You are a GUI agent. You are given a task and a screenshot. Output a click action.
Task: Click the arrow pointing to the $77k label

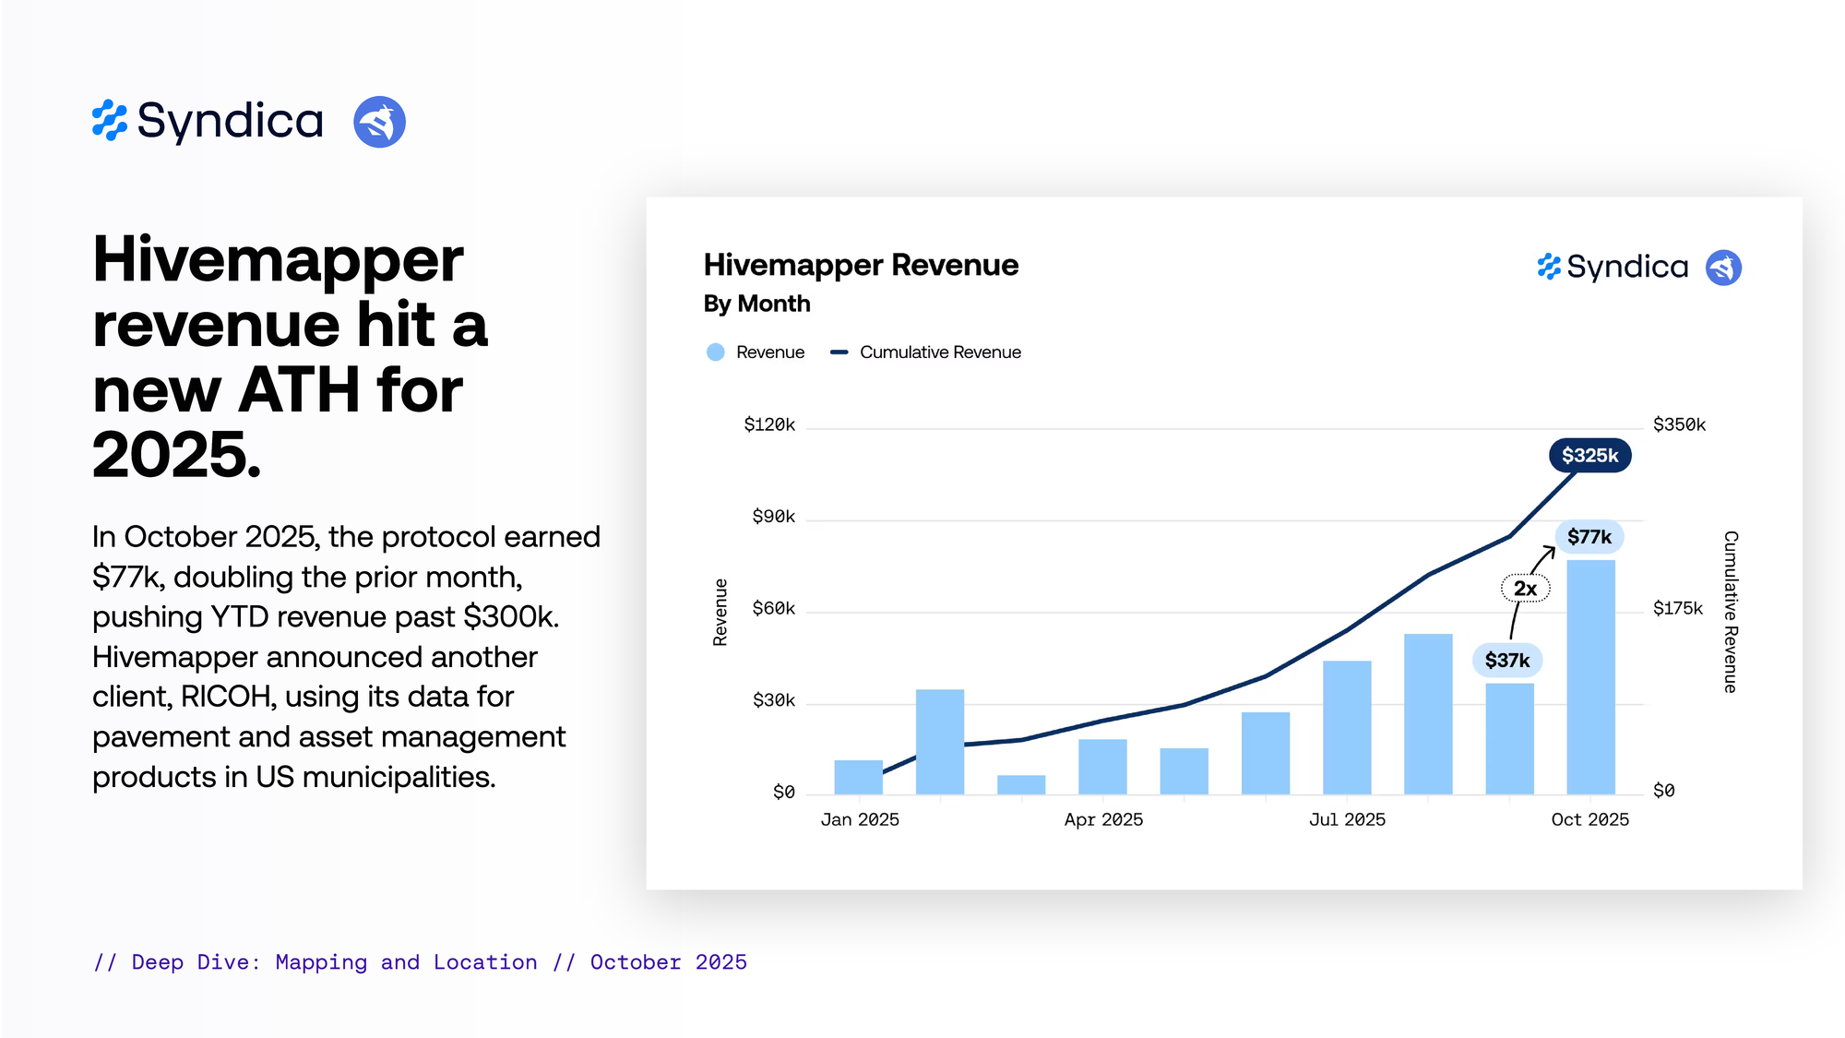(1544, 557)
